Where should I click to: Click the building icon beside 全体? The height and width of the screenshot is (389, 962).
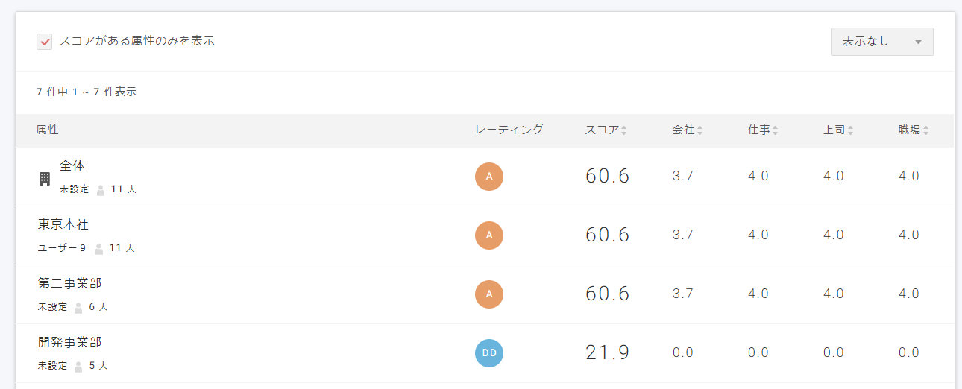44,178
